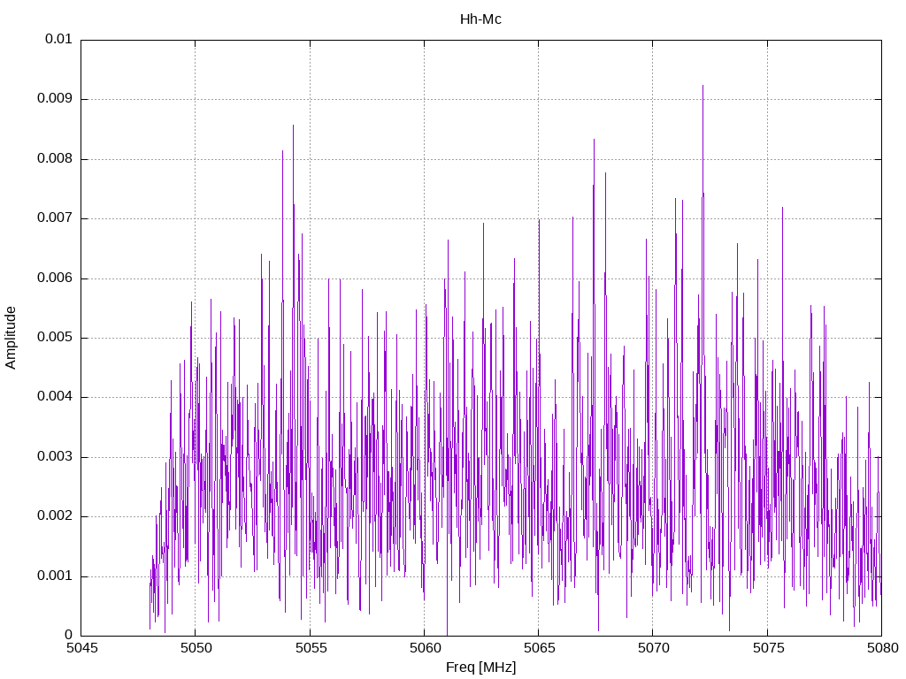The image size is (906, 679).
Task: Click the y-axis tick label 0.008
Action: coord(54,159)
